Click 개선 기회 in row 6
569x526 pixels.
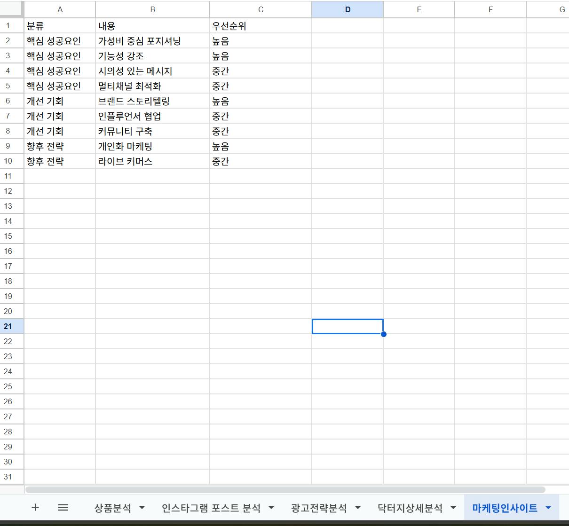tap(60, 101)
